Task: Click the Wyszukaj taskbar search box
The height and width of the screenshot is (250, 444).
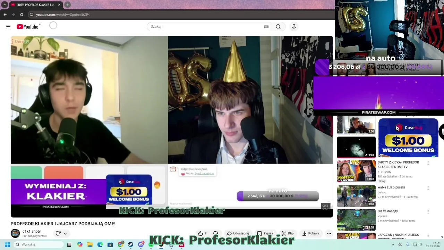Action: click(39, 244)
